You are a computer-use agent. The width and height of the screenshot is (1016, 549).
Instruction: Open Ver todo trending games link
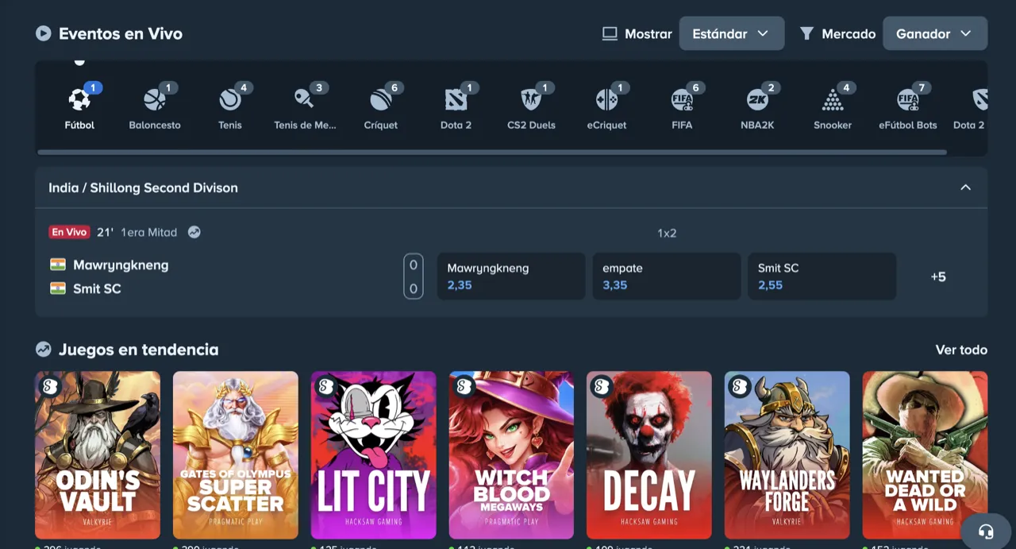coord(961,350)
